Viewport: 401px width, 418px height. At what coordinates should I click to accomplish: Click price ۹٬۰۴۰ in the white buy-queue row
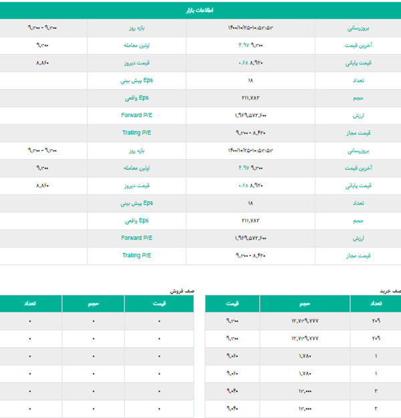233,409
